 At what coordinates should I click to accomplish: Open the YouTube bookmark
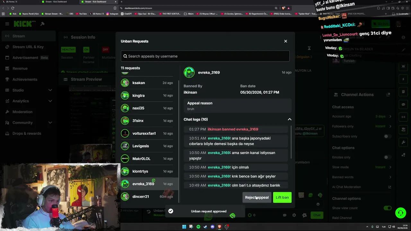pyautogui.click(x=81, y=14)
